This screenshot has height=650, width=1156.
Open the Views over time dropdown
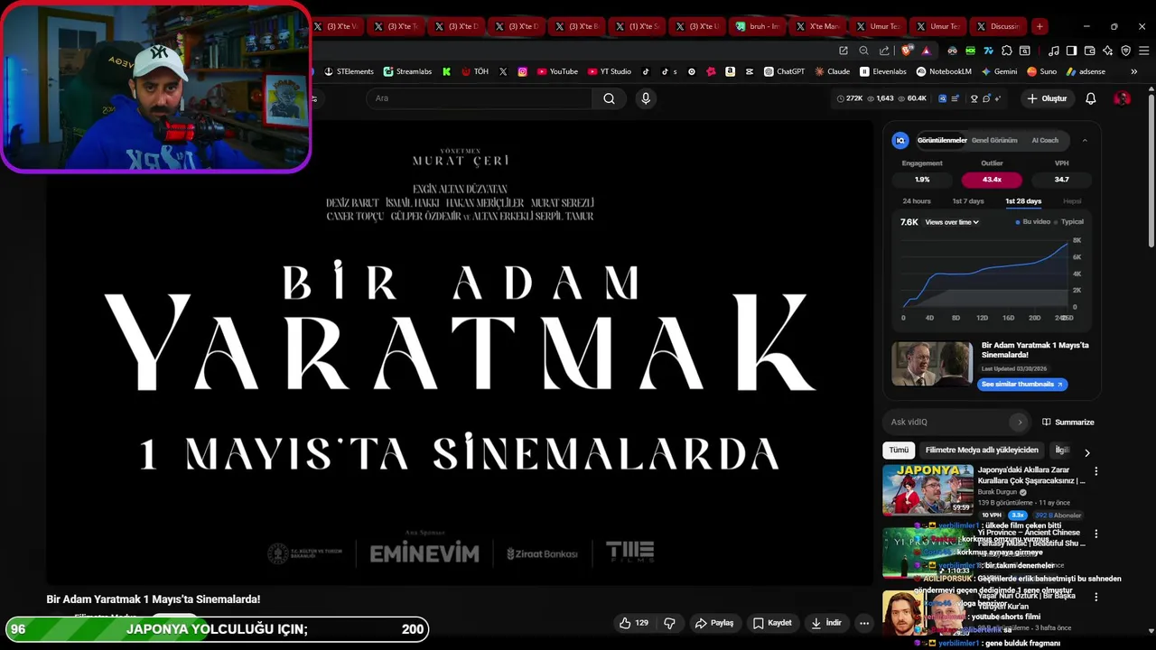tap(952, 222)
